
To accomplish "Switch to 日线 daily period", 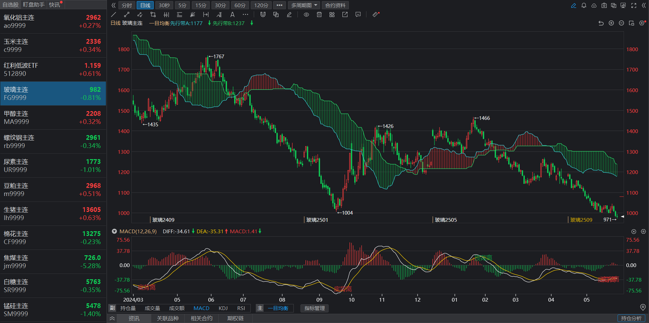I will click(x=146, y=5).
